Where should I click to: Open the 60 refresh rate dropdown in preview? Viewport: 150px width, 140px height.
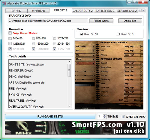85,51
